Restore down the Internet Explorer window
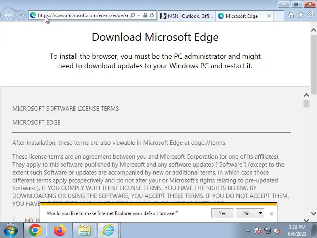317x238 pixels. [296, 4]
